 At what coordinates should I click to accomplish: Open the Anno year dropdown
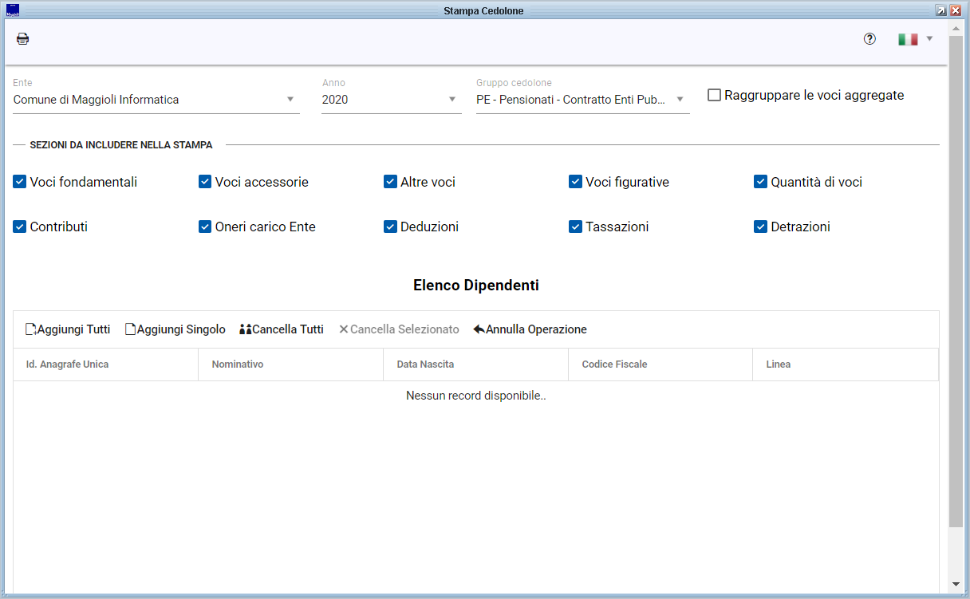(452, 100)
